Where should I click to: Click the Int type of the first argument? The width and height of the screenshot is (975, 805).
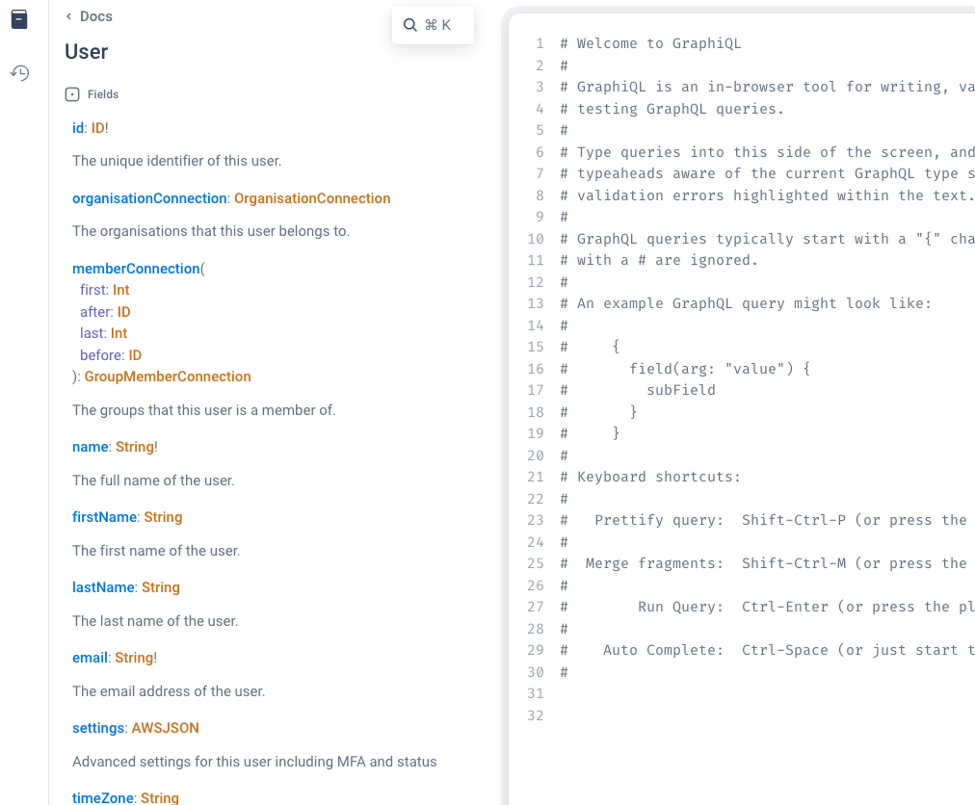click(x=120, y=289)
